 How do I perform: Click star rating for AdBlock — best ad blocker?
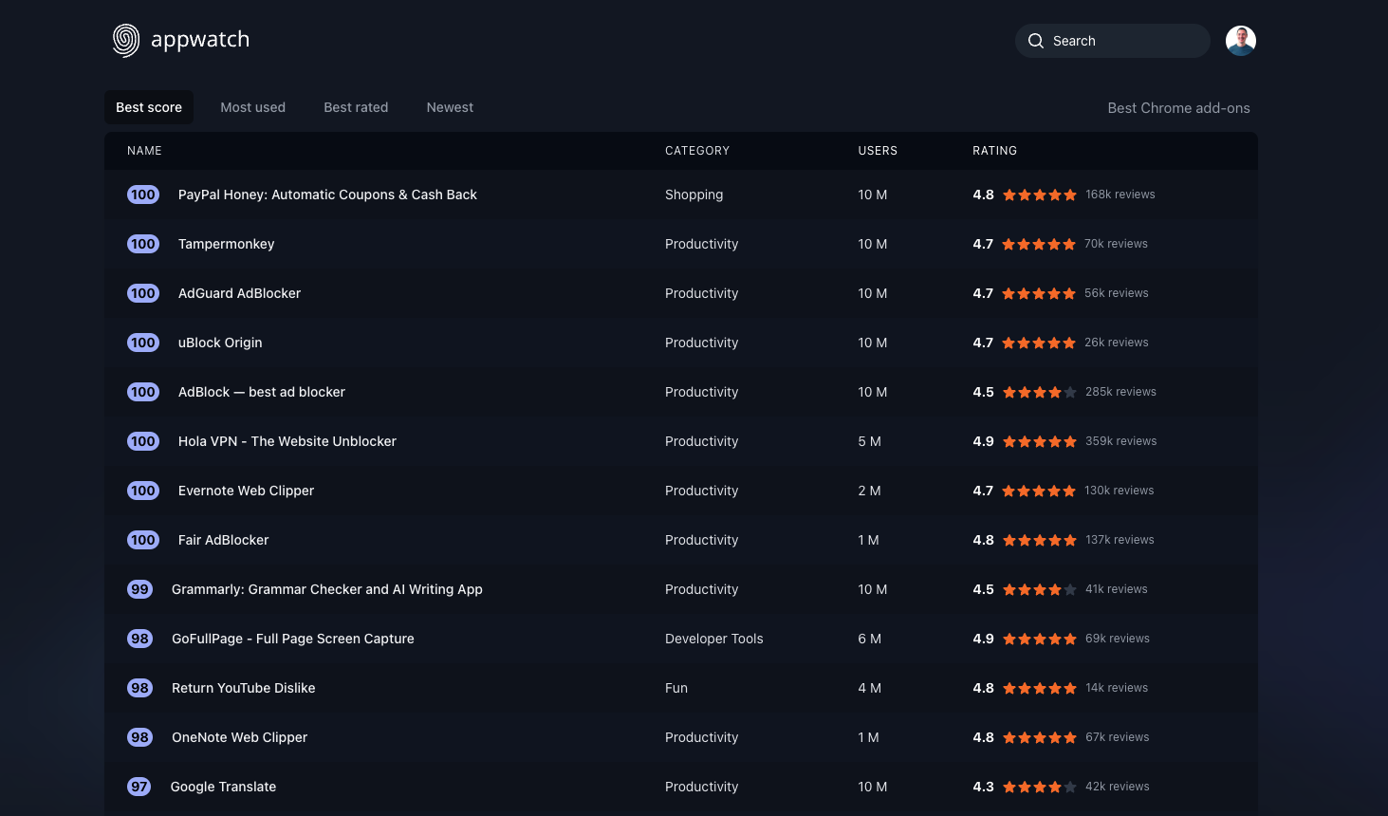(x=1040, y=392)
